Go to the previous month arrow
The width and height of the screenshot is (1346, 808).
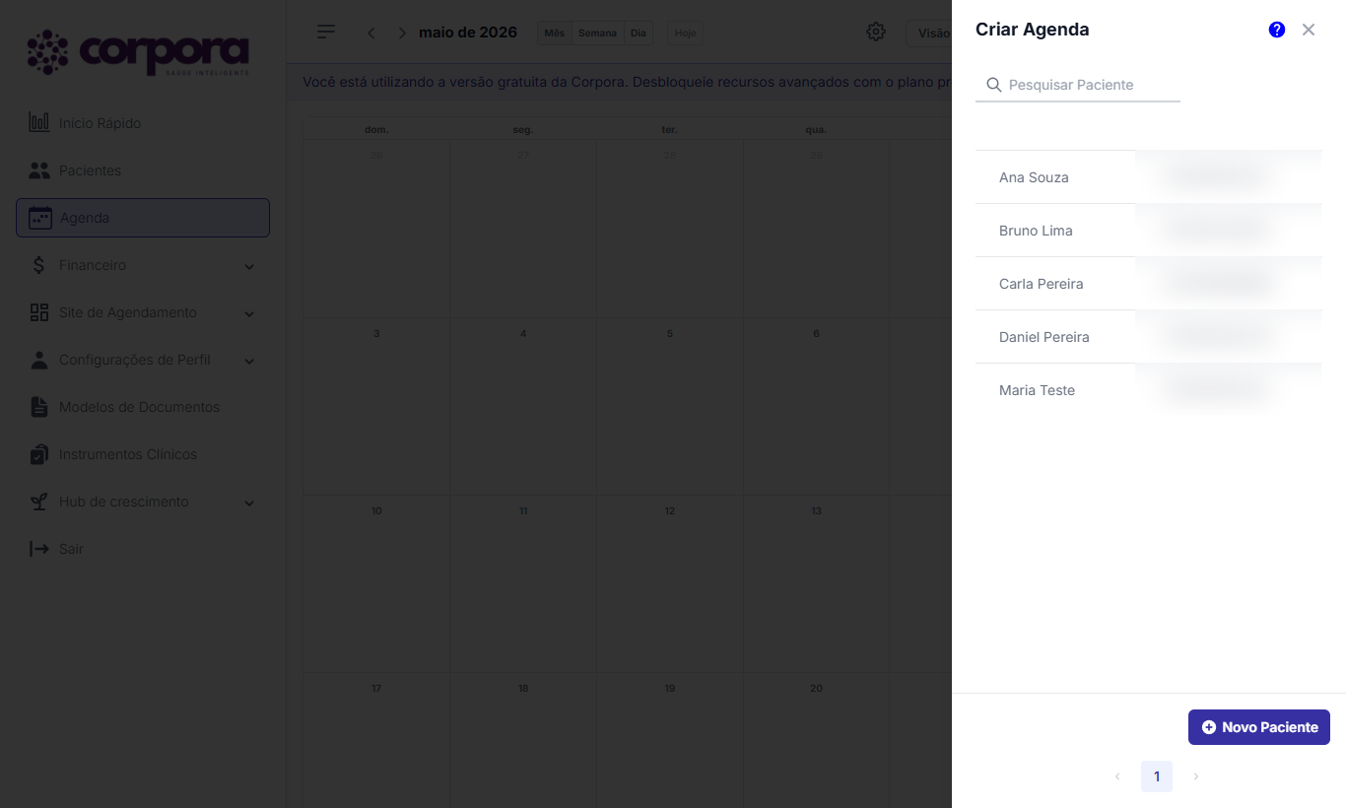point(371,33)
